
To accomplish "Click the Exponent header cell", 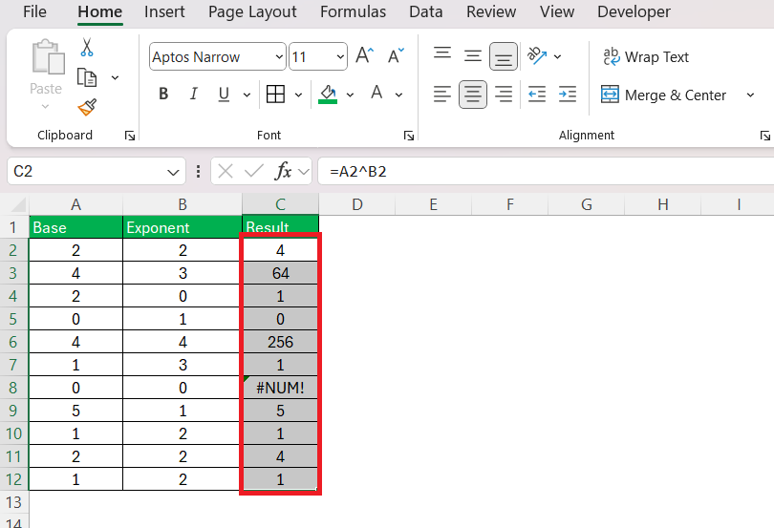I will pos(183,227).
